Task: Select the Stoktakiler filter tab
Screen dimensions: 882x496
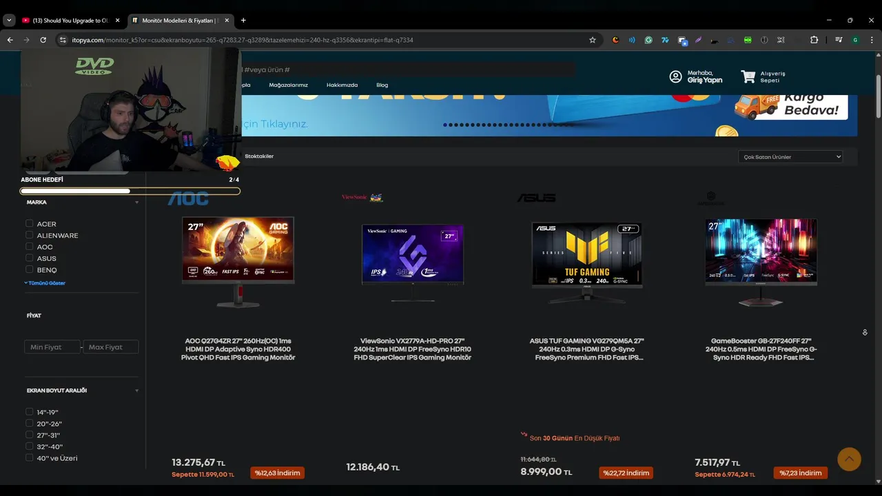Action: tap(259, 156)
